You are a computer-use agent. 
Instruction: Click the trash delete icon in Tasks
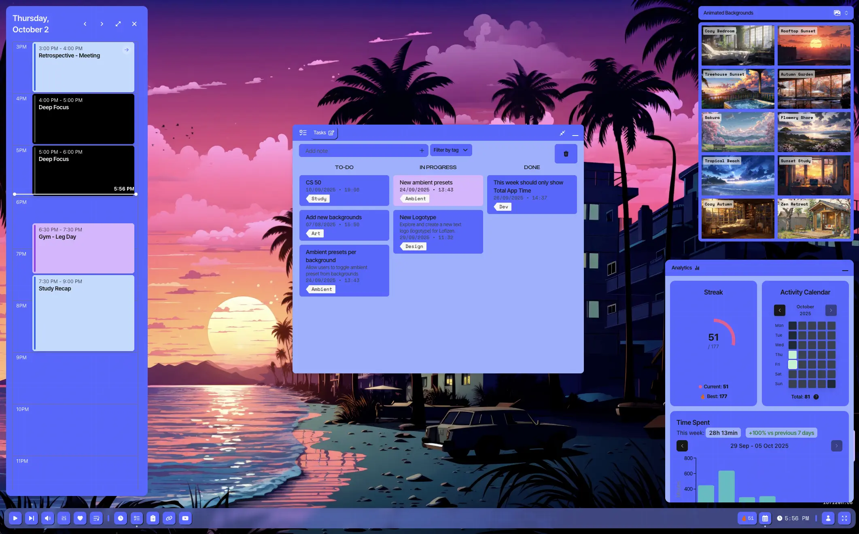click(566, 154)
